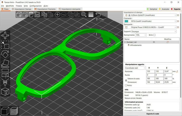Collapse the Occhiali_1.stl tree item
182x116 pixels.
pos(125,42)
